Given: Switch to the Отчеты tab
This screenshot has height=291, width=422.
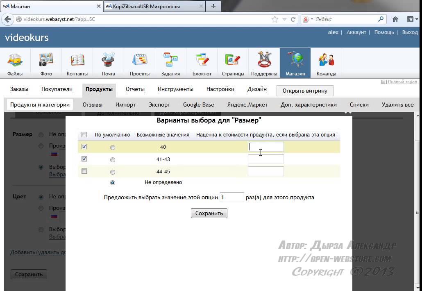Looking at the screenshot, I should tap(135, 89).
